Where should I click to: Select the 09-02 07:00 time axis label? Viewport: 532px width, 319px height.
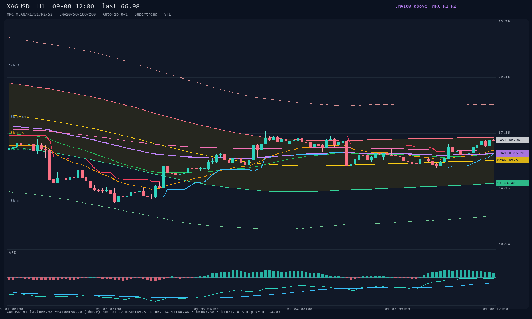(109, 309)
